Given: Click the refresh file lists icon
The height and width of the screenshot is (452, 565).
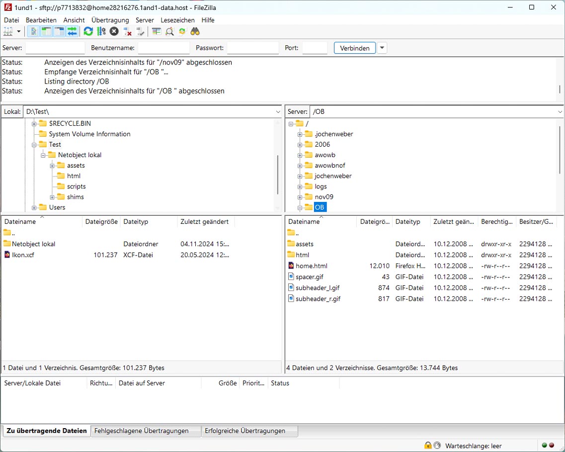Looking at the screenshot, I should tap(88, 31).
